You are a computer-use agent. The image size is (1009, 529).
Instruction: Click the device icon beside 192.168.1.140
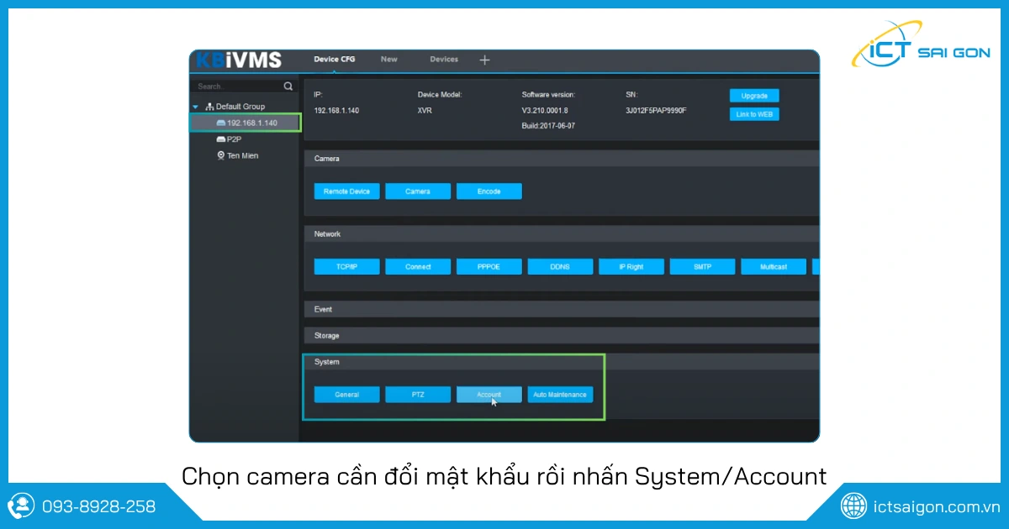(221, 123)
